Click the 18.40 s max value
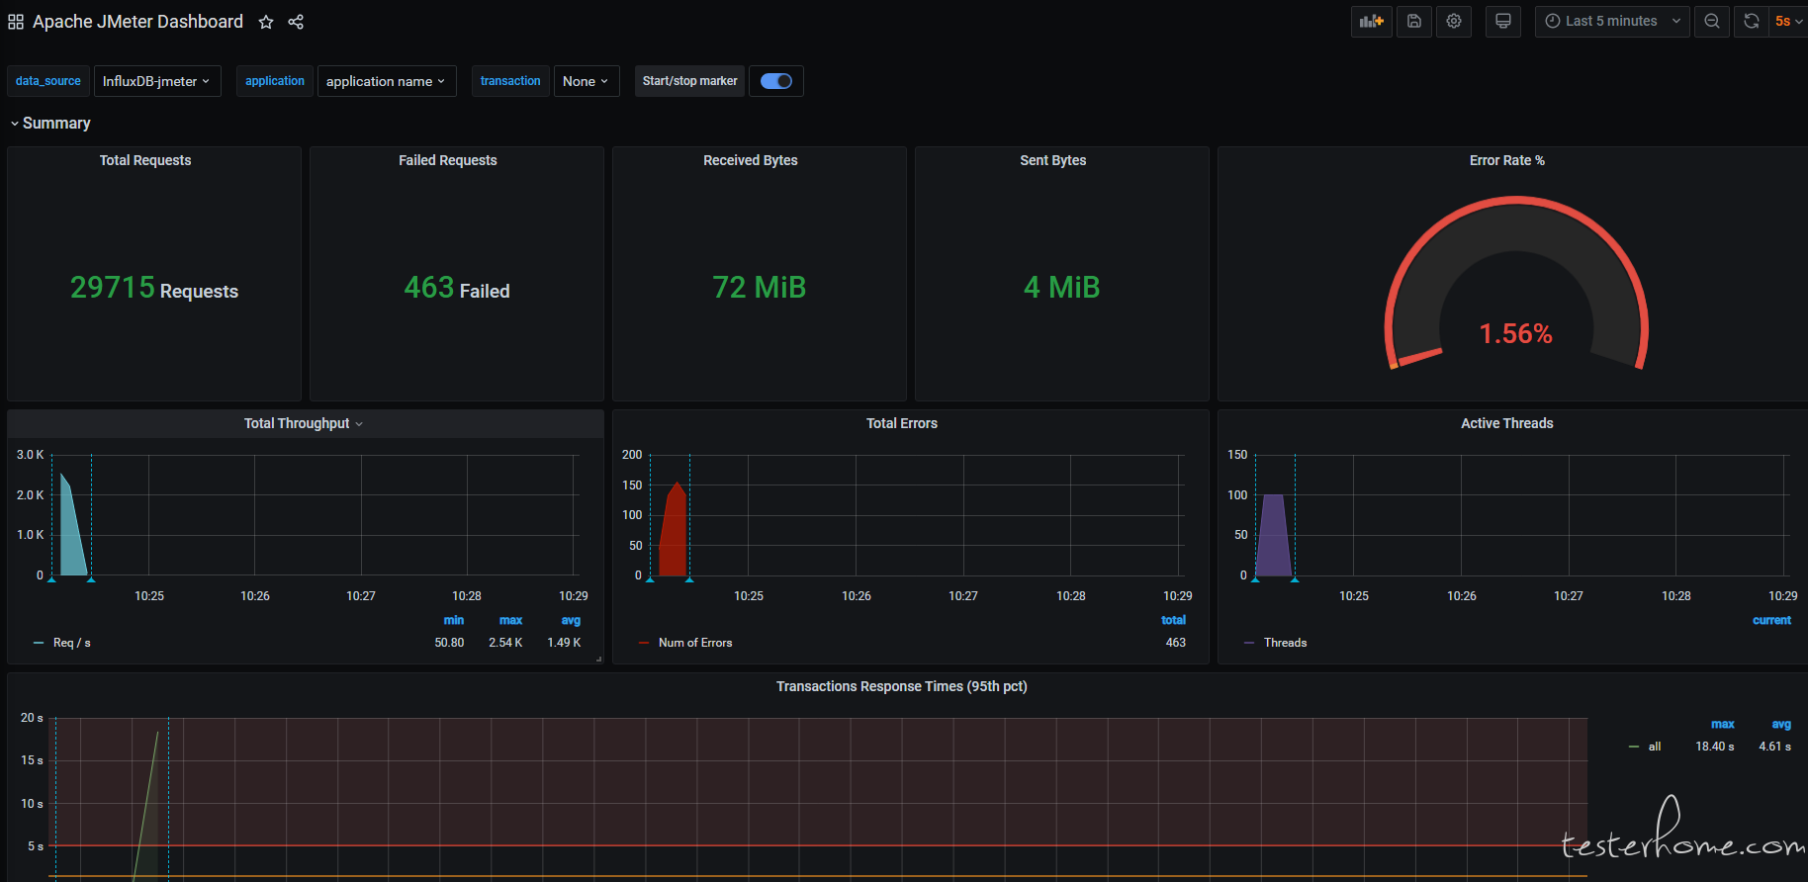This screenshot has height=882, width=1808. pyautogui.click(x=1715, y=747)
